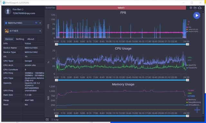This screenshot has width=206, height=123.
Task: Click the Value column header
Action: (x=28, y=43)
